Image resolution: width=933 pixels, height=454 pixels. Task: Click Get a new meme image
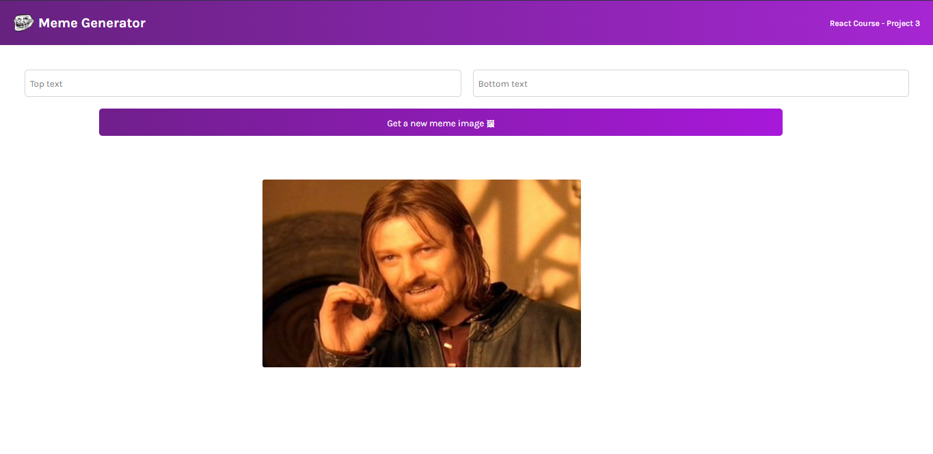441,122
